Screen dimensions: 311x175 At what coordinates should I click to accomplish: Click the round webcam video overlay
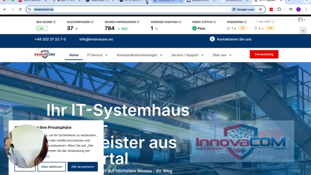point(26,146)
